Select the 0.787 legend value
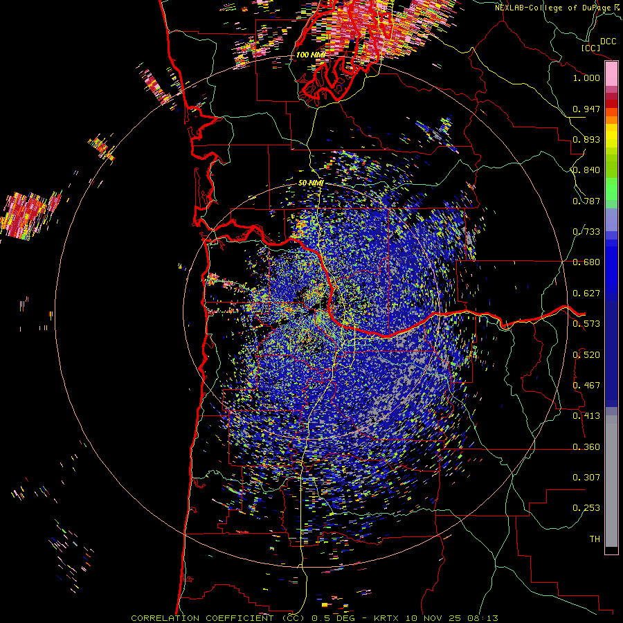 click(586, 201)
